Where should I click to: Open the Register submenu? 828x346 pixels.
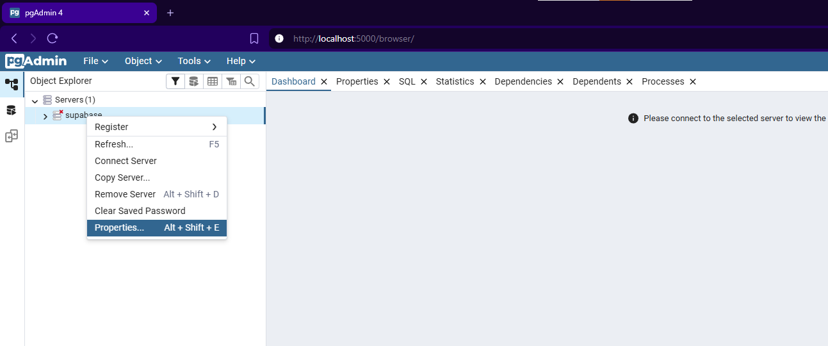157,127
